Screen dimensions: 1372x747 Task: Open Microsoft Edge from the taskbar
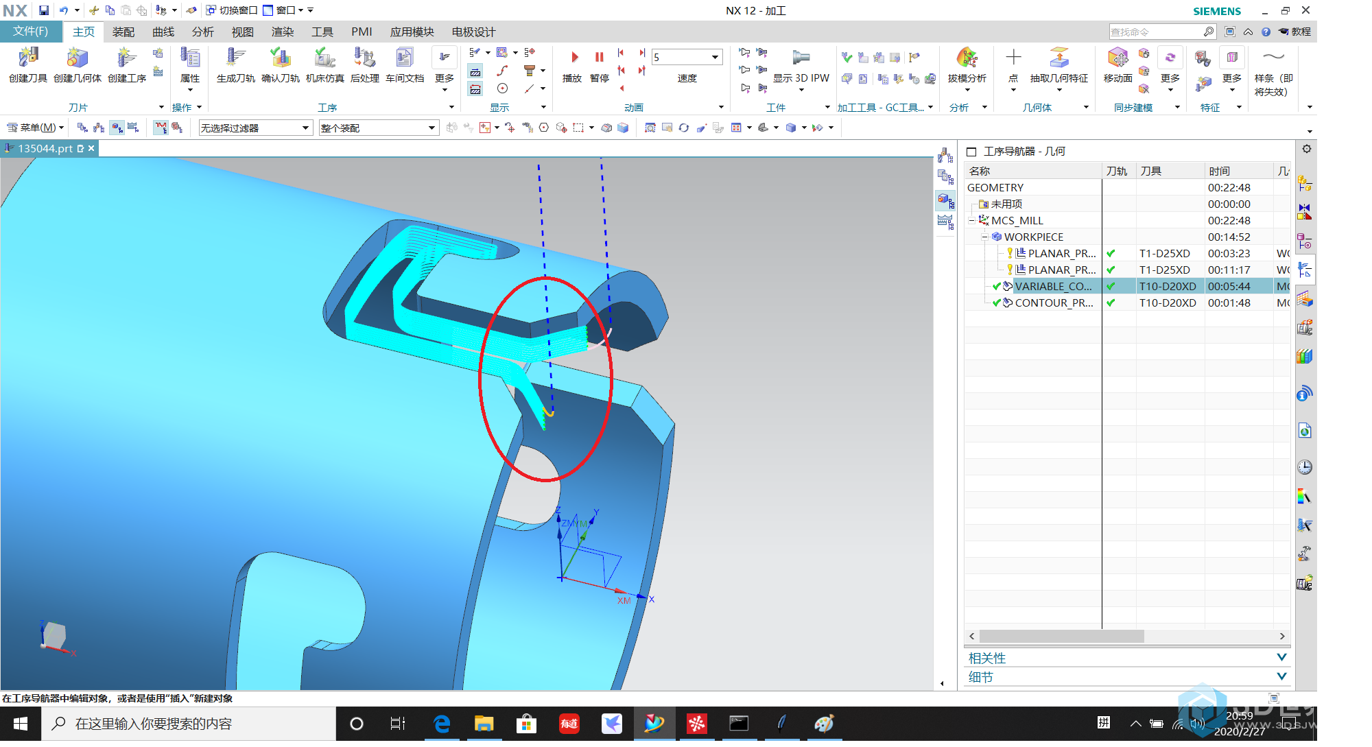(x=442, y=724)
